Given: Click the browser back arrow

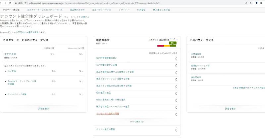Looking at the screenshot, I should tap(1, 3).
